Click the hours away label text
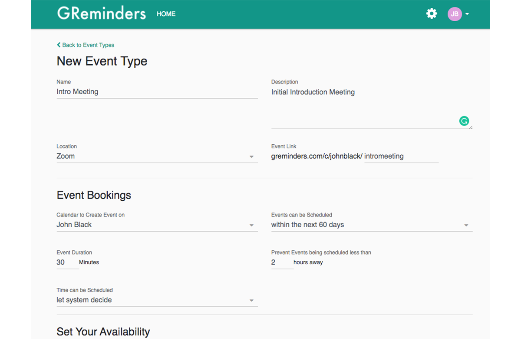 coord(308,263)
